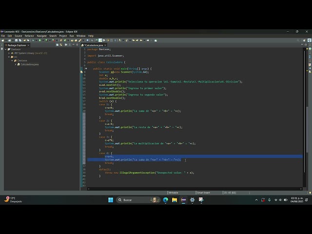Minimize the Package Explorer view
The width and height of the screenshot is (312, 234).
coord(73,45)
